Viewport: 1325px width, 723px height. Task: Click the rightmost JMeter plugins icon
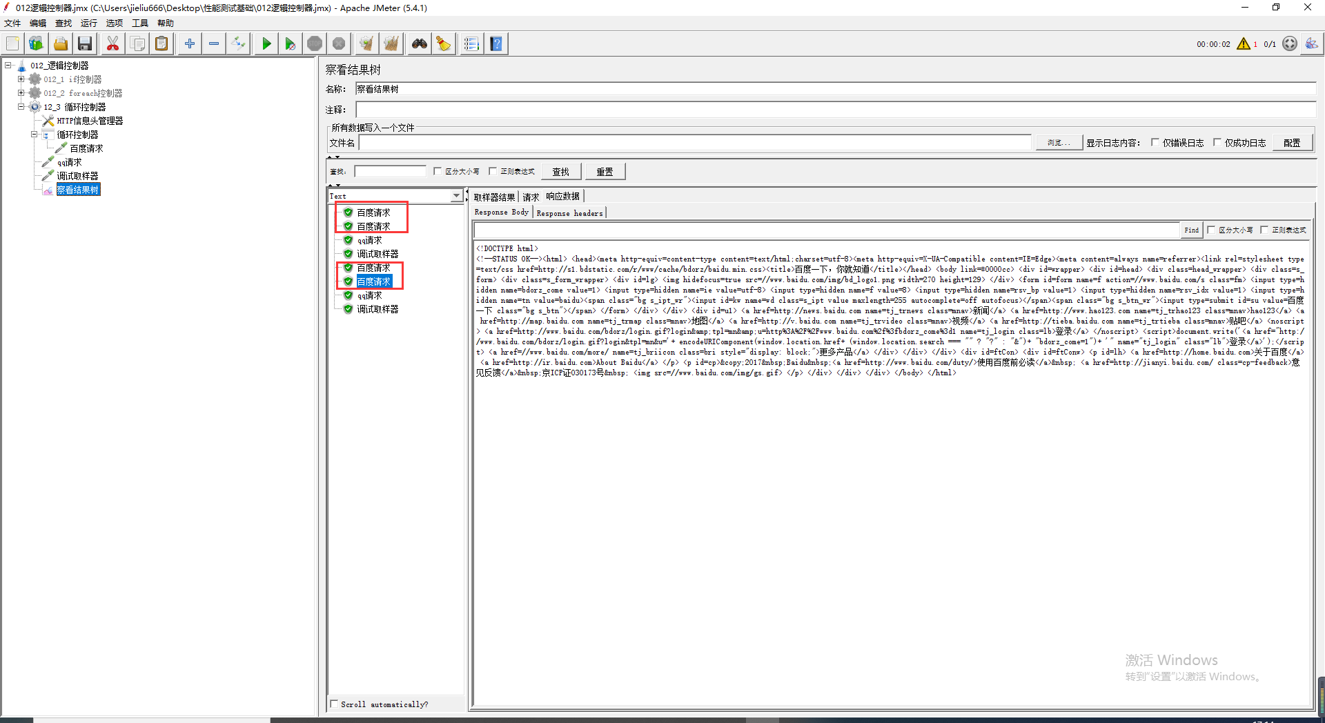1311,43
